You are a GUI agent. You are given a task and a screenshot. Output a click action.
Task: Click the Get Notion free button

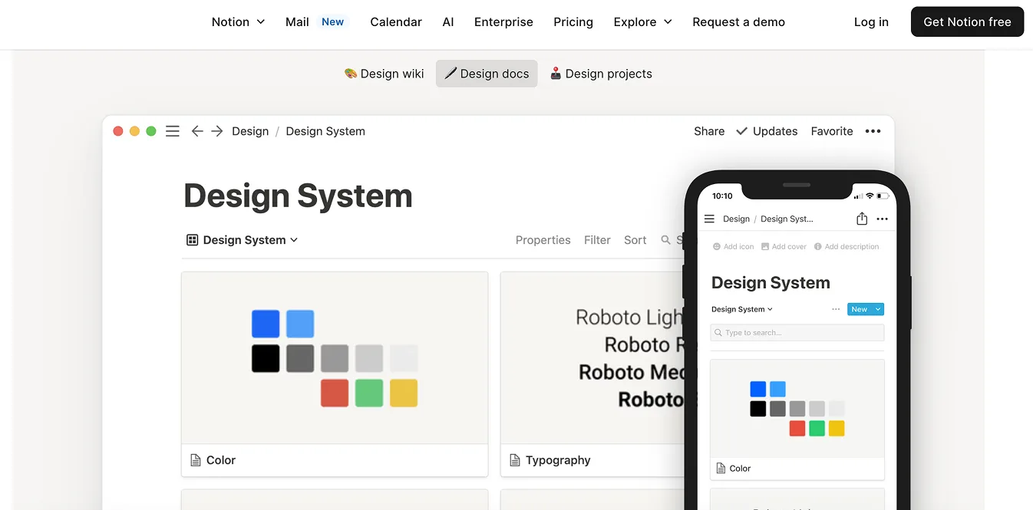[967, 21]
